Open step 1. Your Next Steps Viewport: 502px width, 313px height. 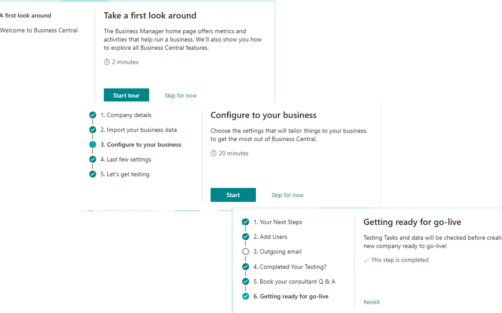(278, 222)
